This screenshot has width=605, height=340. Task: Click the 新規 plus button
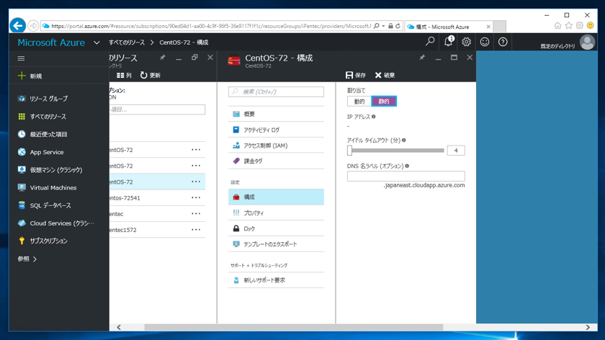[x=30, y=76]
